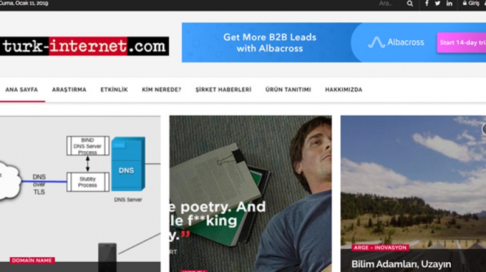Open the Facebook page icon

coord(427,4)
